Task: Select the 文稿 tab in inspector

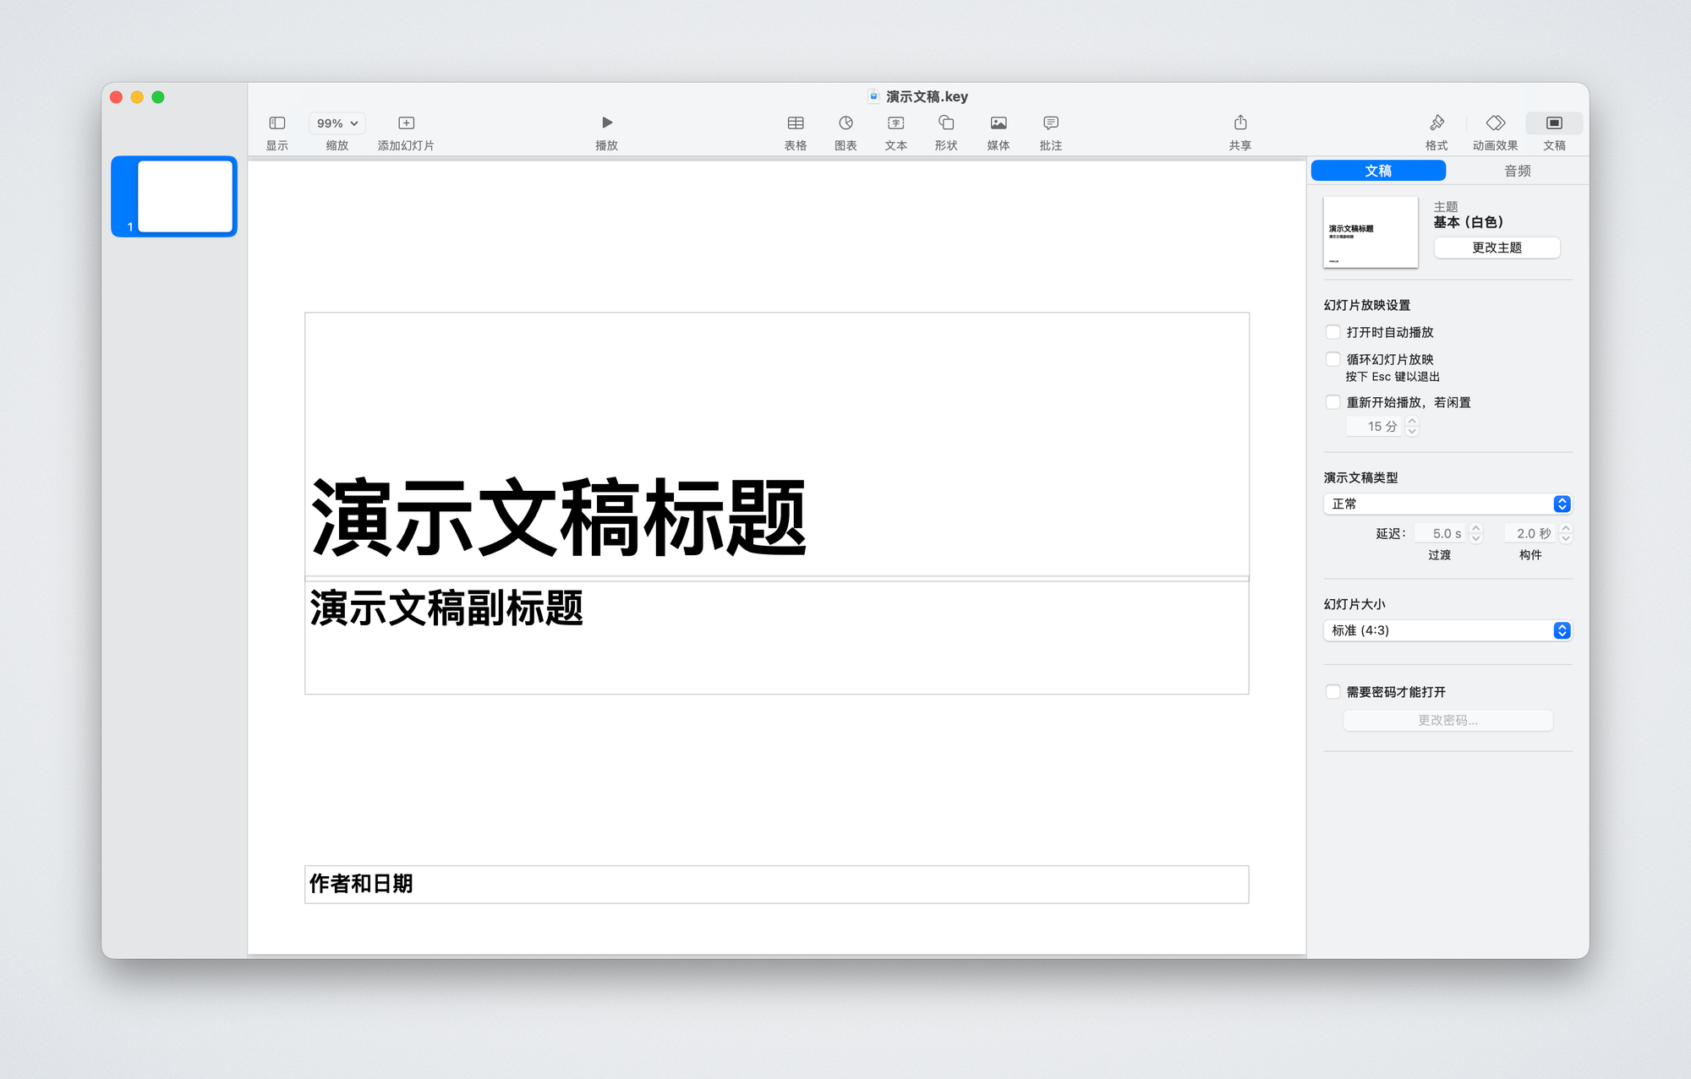Action: tap(1378, 171)
